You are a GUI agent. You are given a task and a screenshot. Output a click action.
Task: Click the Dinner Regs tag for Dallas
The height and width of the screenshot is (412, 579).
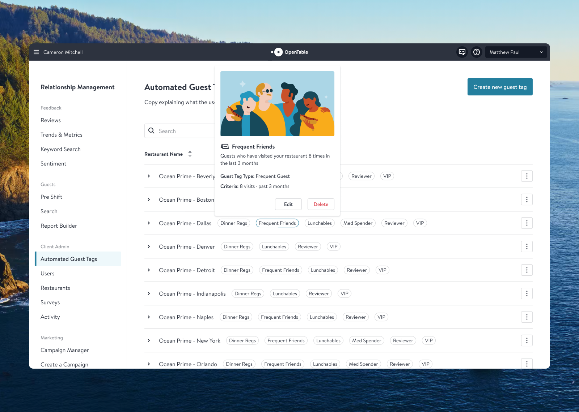(234, 223)
